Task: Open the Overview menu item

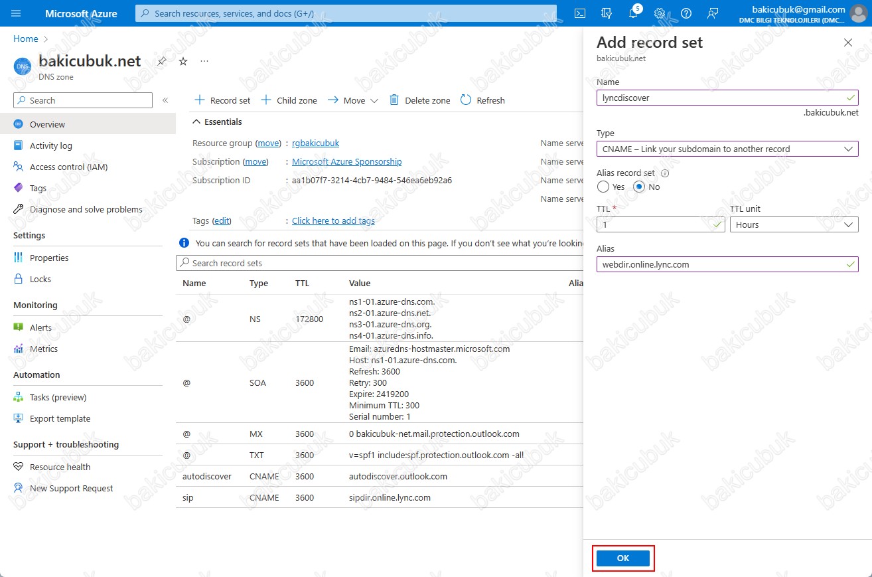Action: (88, 124)
